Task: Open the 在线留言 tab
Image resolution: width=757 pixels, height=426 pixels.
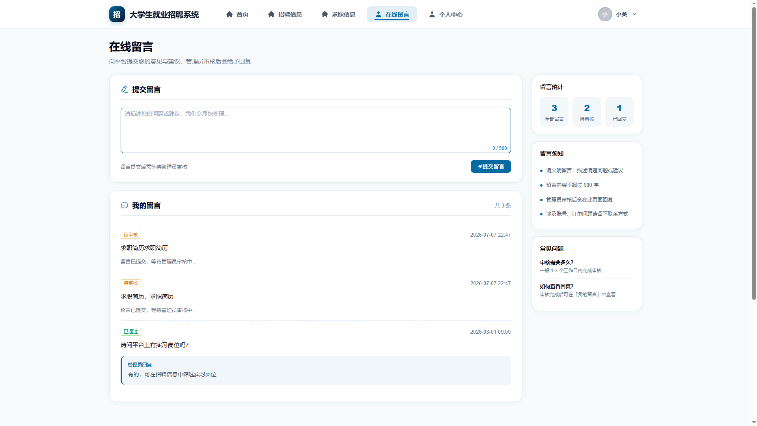Action: click(392, 14)
